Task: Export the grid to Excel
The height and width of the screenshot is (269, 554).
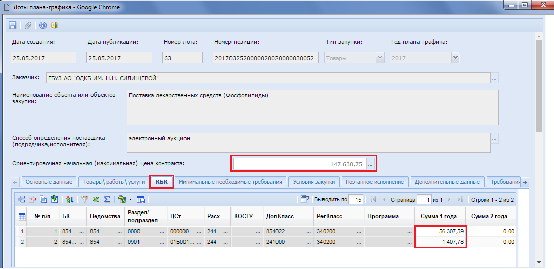Action: [96, 199]
